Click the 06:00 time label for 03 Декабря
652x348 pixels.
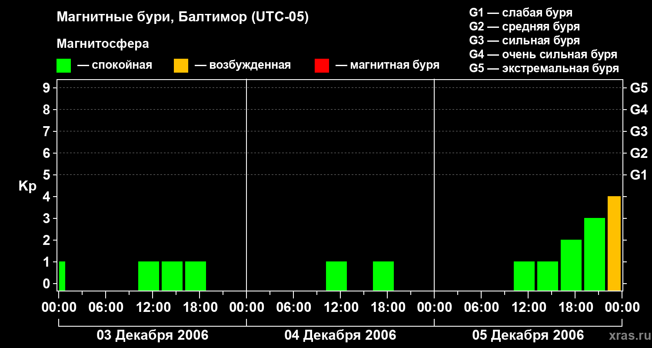click(x=106, y=307)
